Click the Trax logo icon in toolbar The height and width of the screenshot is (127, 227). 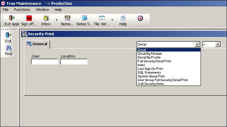140,18
